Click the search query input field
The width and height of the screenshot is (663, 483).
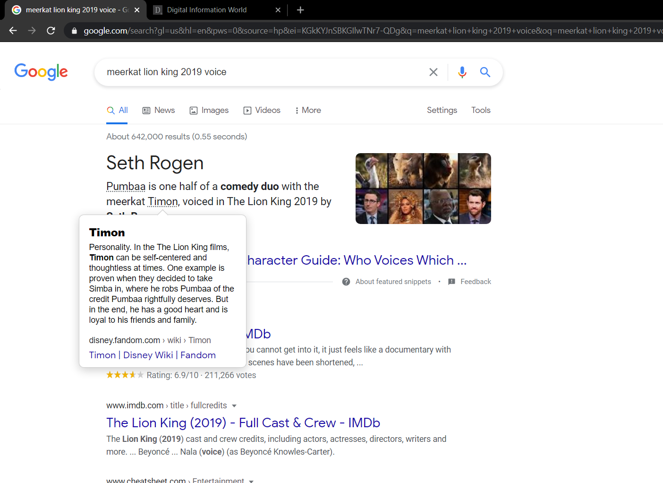(264, 72)
